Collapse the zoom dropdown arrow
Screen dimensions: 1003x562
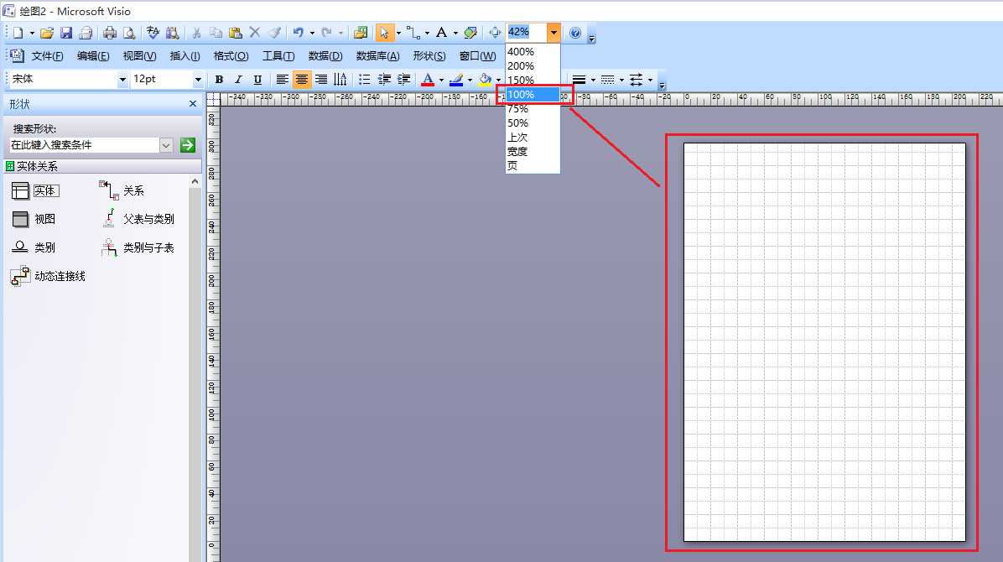click(x=553, y=32)
